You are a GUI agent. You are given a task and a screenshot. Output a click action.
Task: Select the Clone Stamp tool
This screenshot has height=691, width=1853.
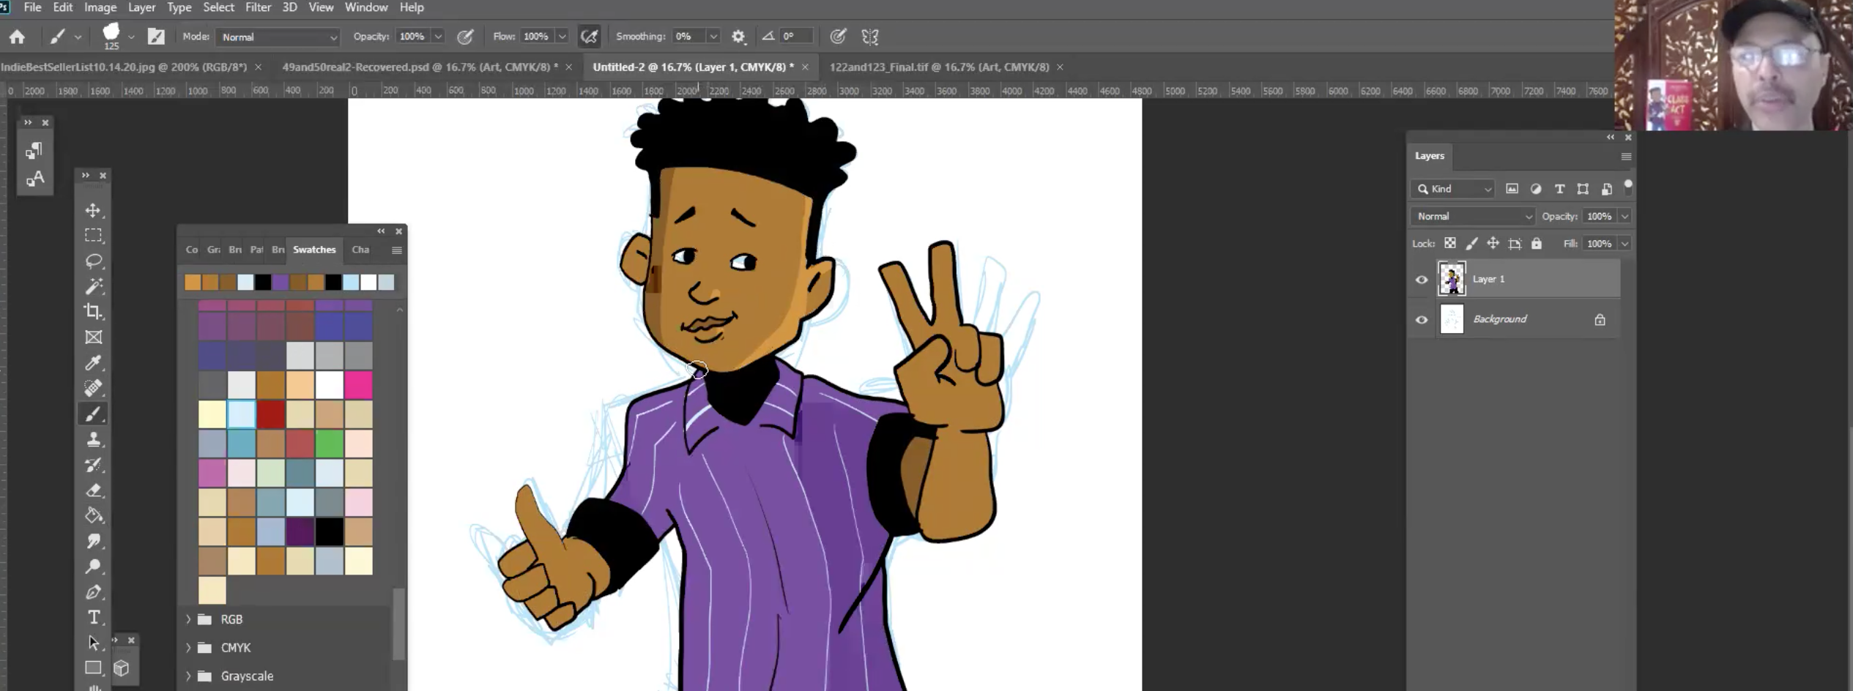[x=93, y=439]
